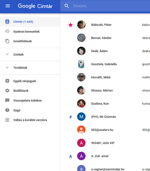Screen dimensions: 150x171
Task: Select Címtár (1 649) in sidebar
Action: (x=30, y=22)
